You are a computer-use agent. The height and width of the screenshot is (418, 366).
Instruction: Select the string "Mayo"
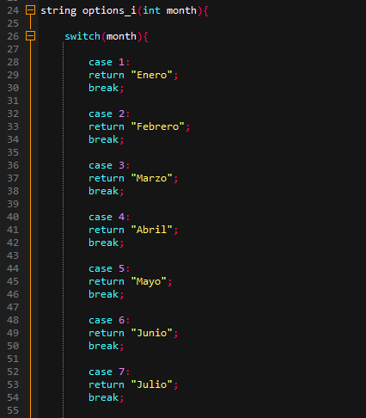click(149, 281)
